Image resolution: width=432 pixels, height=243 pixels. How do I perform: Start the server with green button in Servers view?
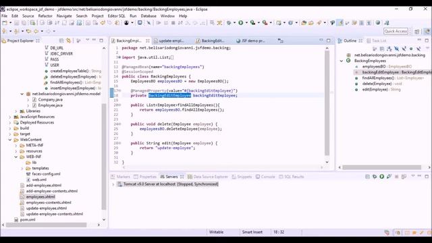point(382,177)
